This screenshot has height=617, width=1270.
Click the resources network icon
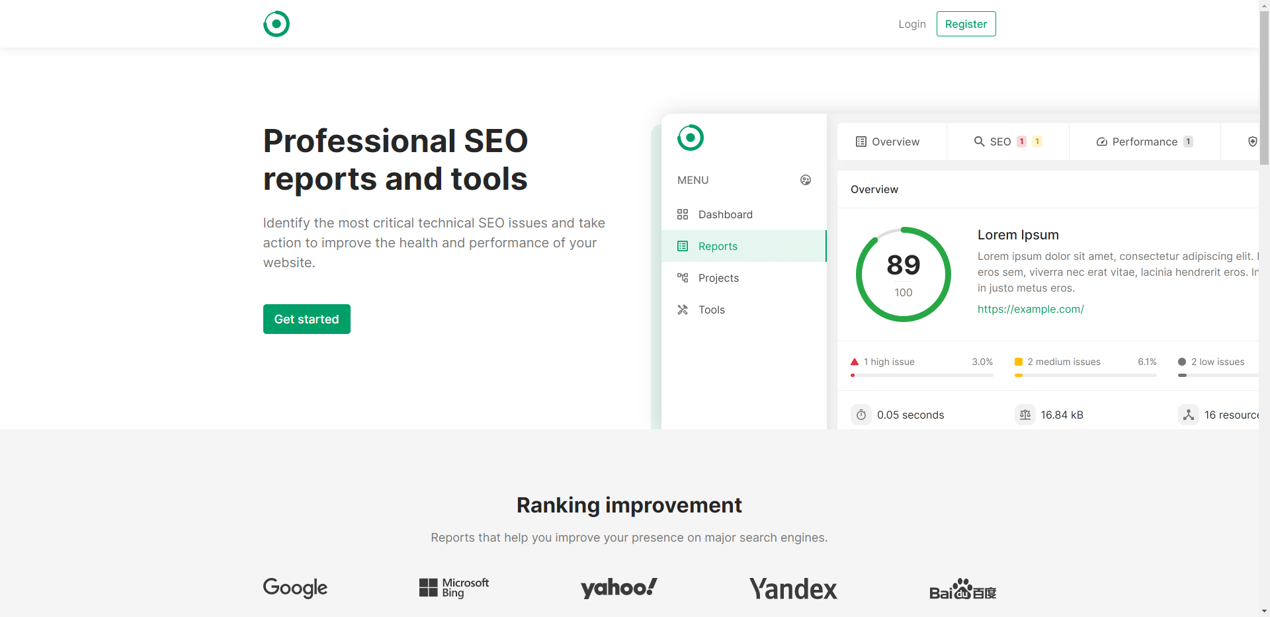click(x=1189, y=415)
